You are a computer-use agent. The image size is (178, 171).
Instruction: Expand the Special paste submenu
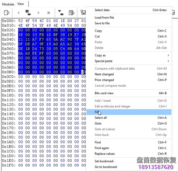(104, 61)
